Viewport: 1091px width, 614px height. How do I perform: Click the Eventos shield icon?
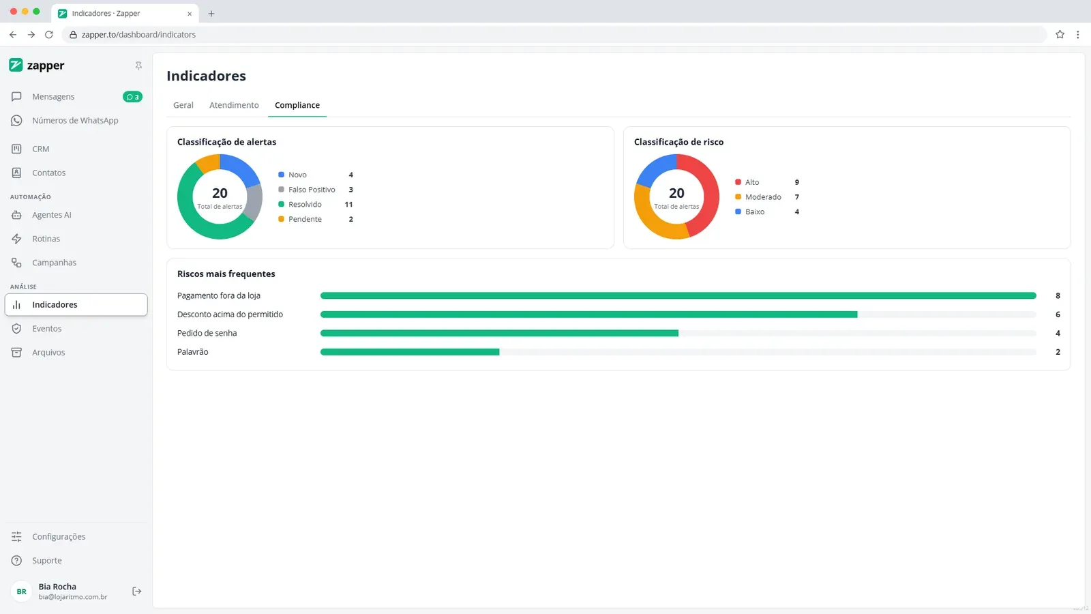pos(16,329)
